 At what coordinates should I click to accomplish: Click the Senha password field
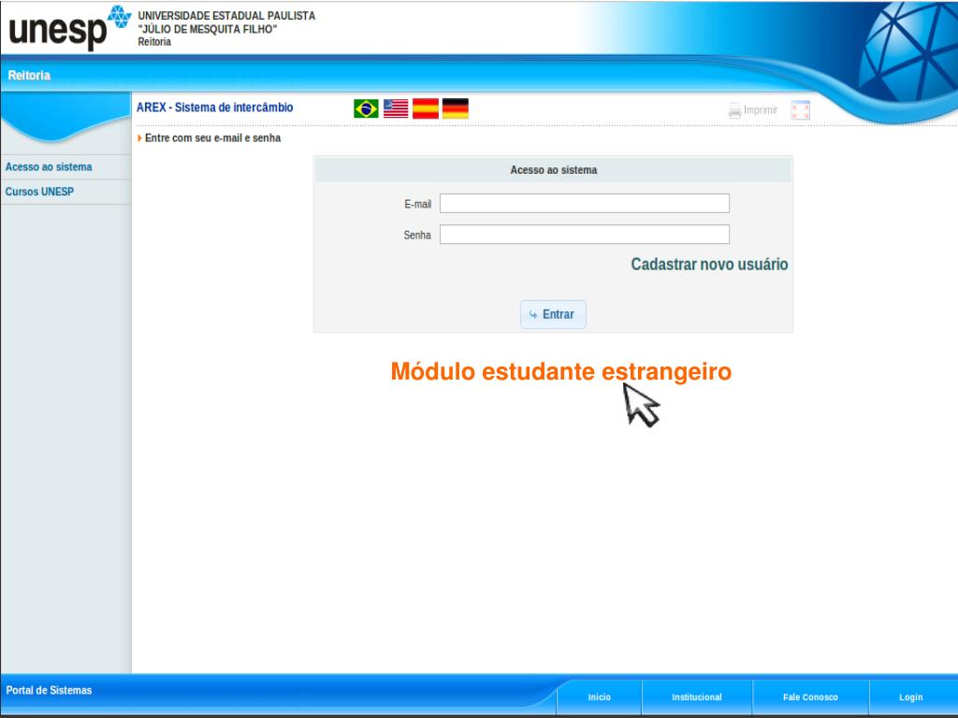(x=584, y=235)
